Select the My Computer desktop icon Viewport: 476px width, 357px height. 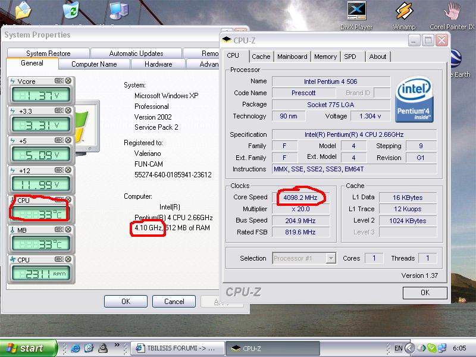click(118, 11)
